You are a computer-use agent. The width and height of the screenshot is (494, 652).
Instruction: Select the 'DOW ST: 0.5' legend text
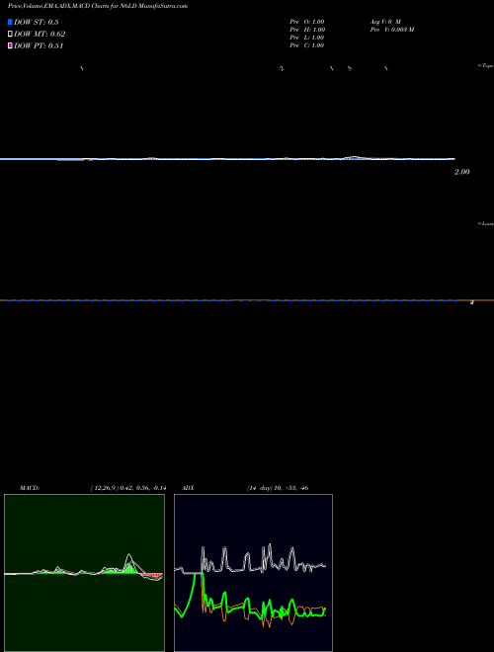[37, 22]
